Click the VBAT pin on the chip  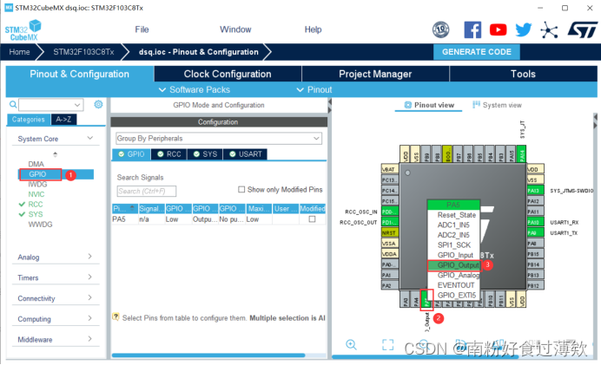(x=390, y=169)
